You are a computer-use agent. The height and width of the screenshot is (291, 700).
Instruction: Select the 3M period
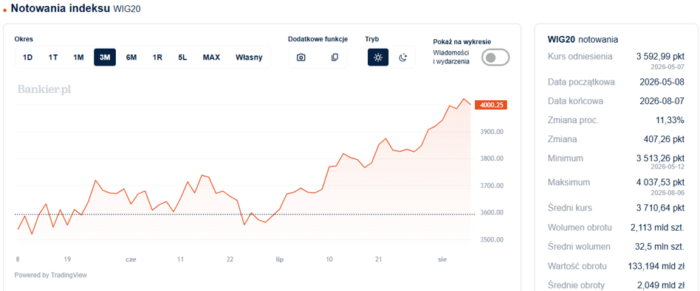click(x=105, y=57)
